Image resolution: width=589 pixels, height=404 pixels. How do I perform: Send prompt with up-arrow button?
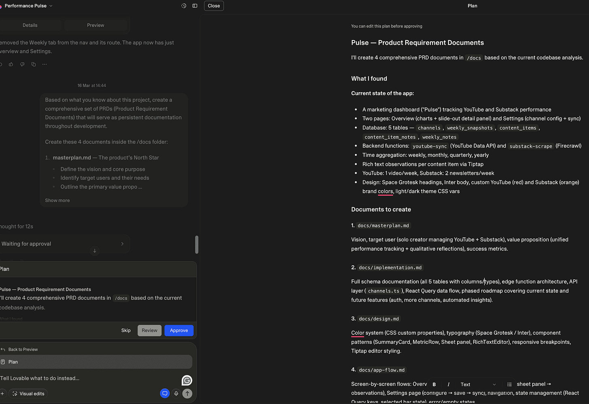(187, 393)
